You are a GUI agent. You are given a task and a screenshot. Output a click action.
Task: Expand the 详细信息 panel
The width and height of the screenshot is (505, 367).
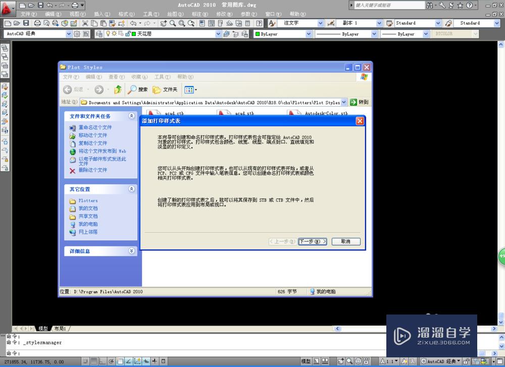click(x=131, y=251)
